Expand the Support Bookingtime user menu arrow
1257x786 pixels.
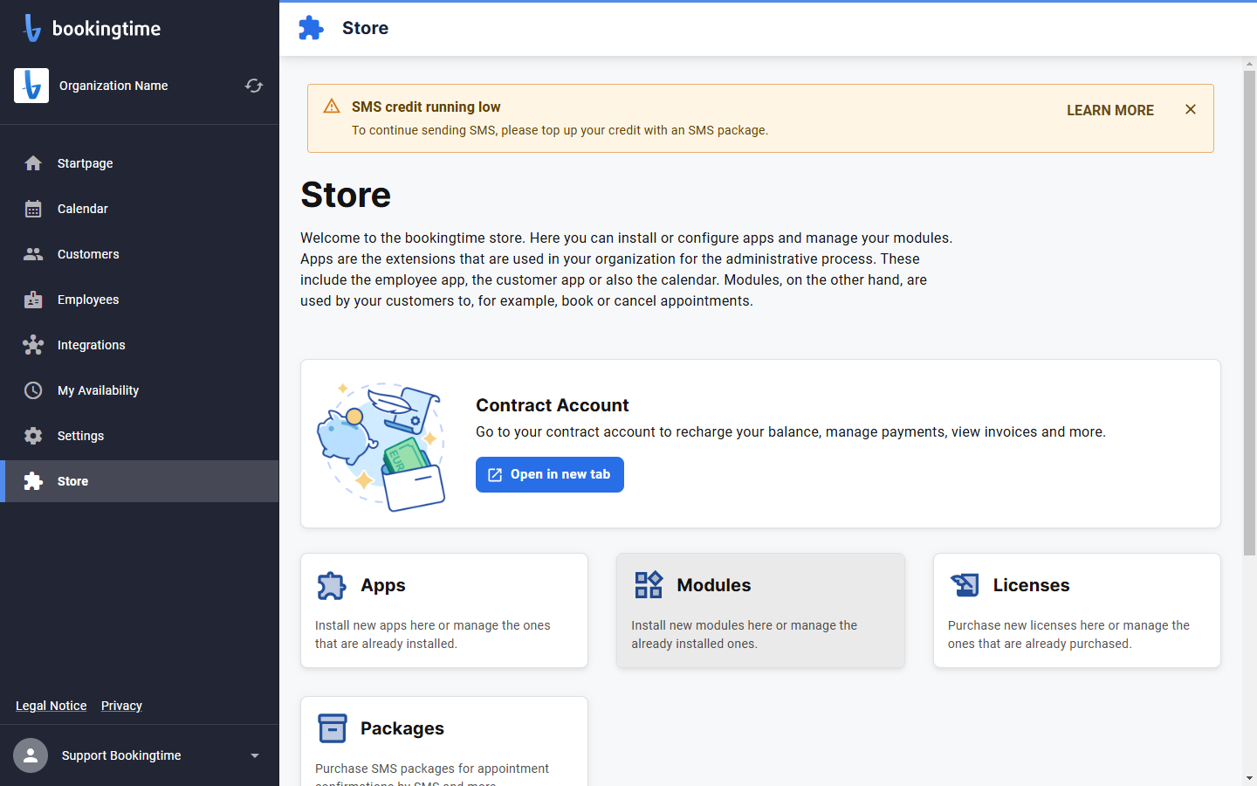(255, 755)
